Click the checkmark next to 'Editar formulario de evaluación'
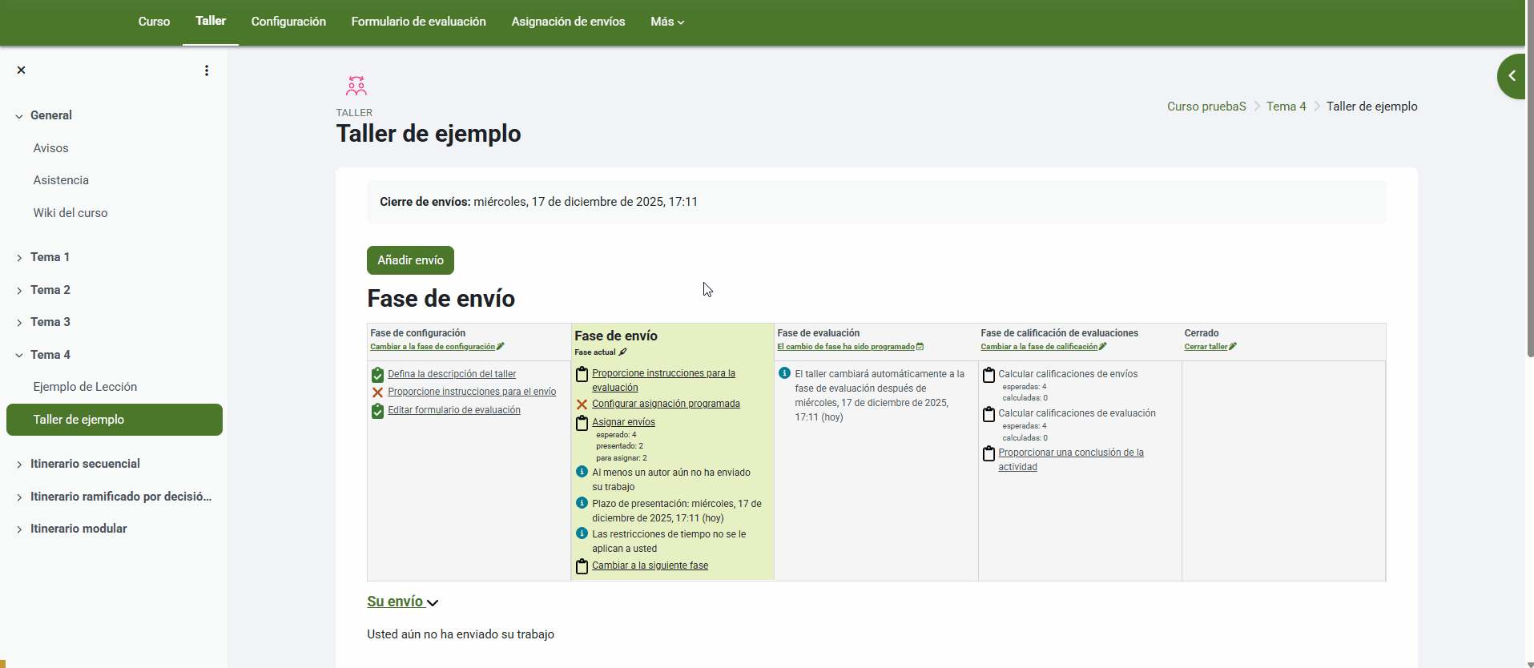The width and height of the screenshot is (1534, 668). (377, 411)
